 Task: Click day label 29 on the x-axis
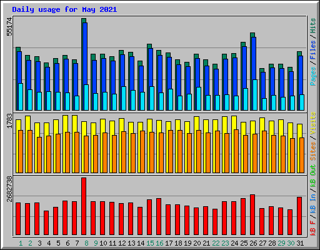281,243
